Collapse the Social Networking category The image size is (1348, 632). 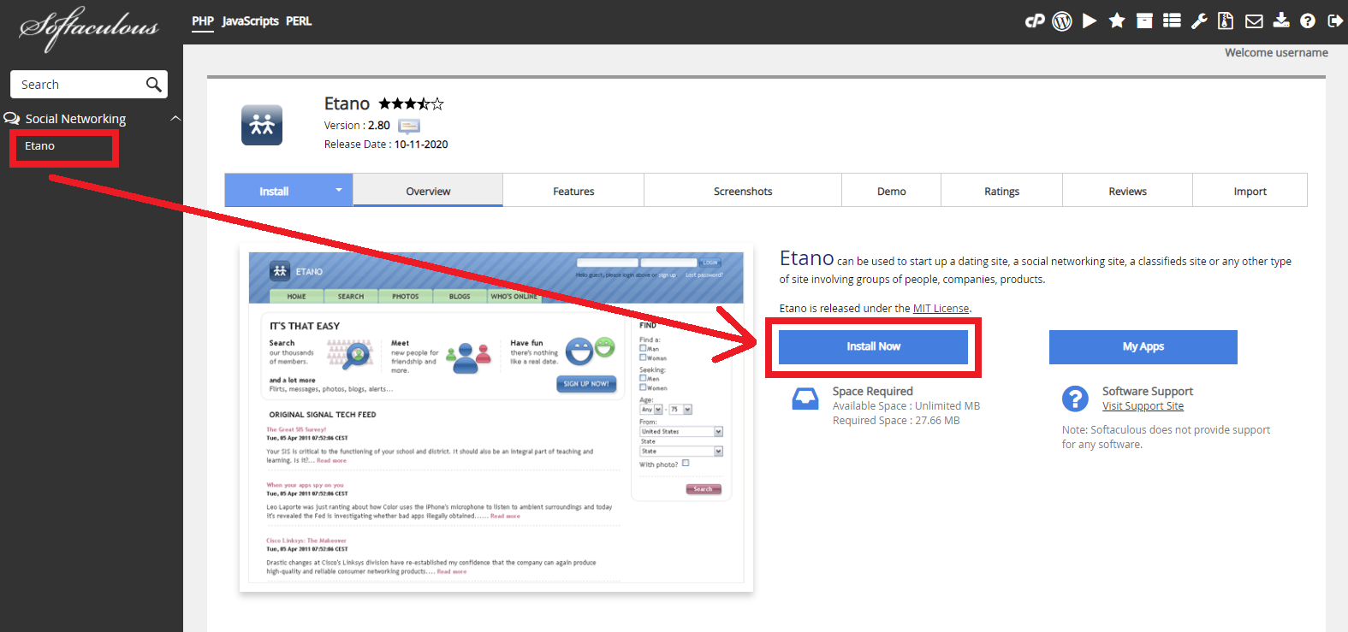click(x=175, y=119)
